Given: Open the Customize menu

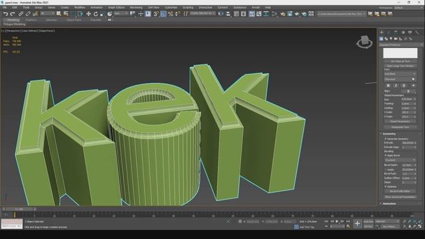Looking at the screenshot, I should [x=171, y=7].
